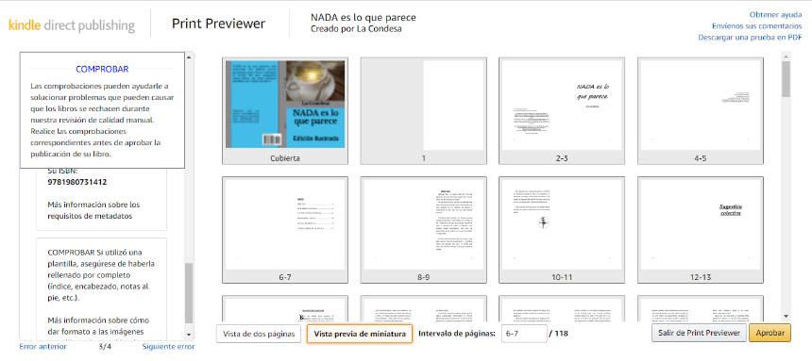Focus the Intervalo de páginas field

[x=524, y=334]
